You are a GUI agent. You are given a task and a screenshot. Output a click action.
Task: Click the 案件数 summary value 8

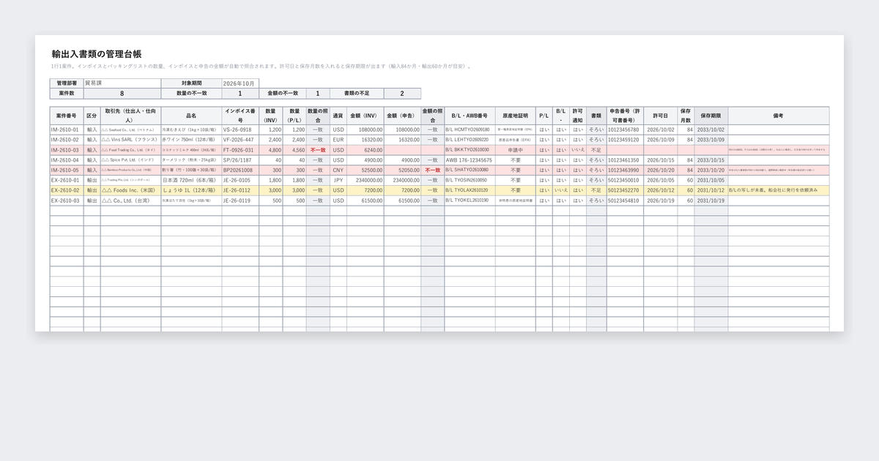pos(122,94)
